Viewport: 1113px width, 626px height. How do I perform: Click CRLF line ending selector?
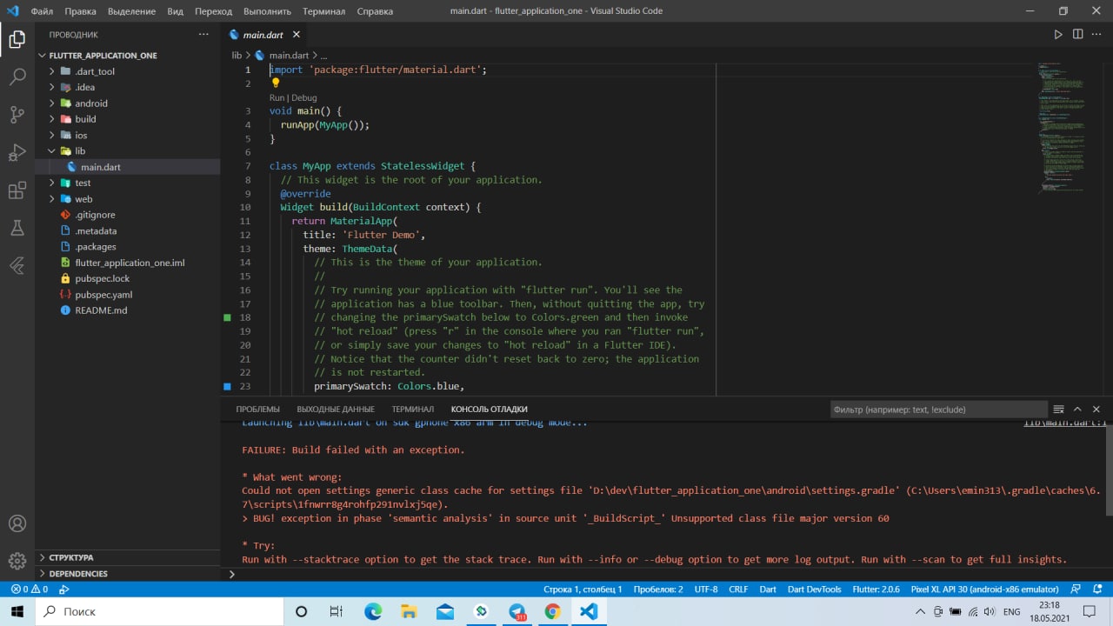click(738, 589)
